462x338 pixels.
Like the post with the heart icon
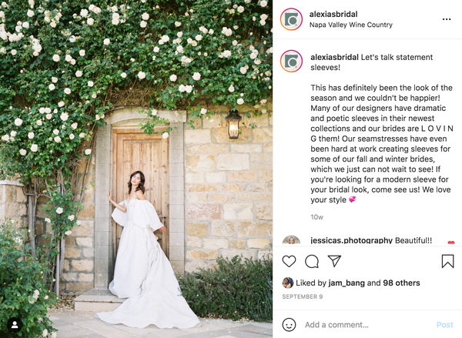(289, 261)
